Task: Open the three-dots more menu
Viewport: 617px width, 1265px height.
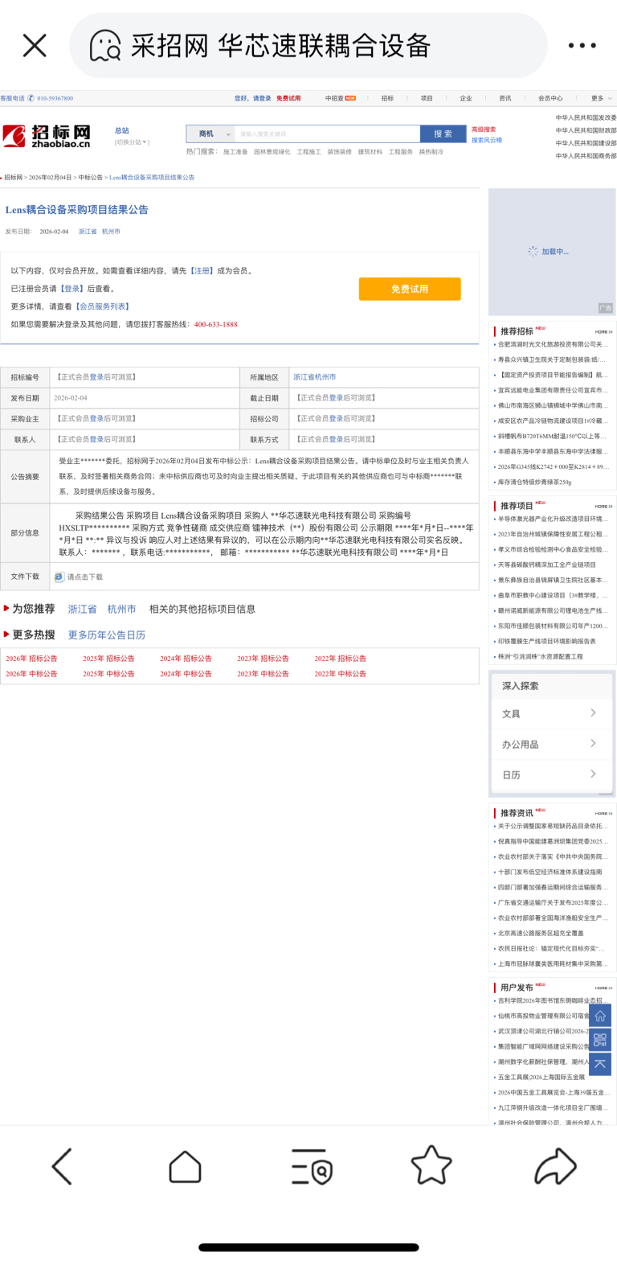Action: point(582,45)
